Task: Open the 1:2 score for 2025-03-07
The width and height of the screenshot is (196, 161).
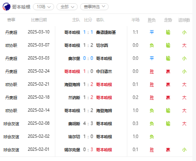Action: point(88,45)
